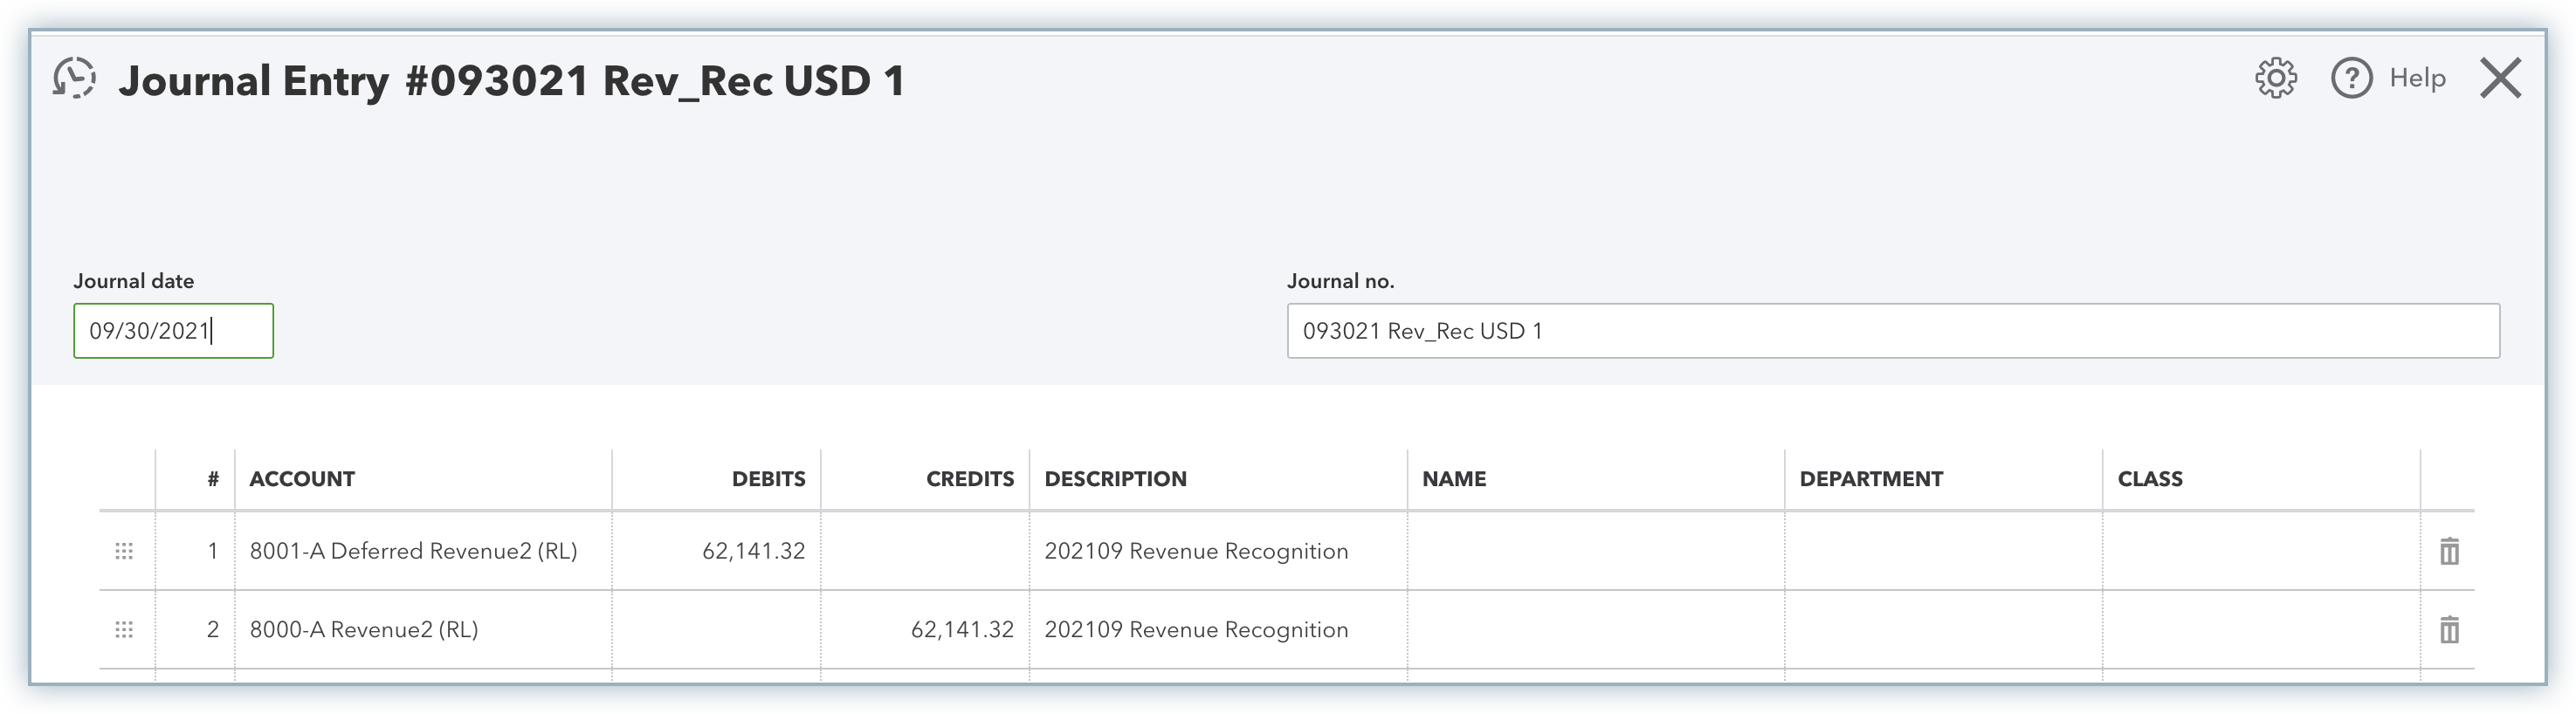Edit credit amount 62,141.32 in row 2
This screenshot has width=2576, height=714.
[x=925, y=630]
